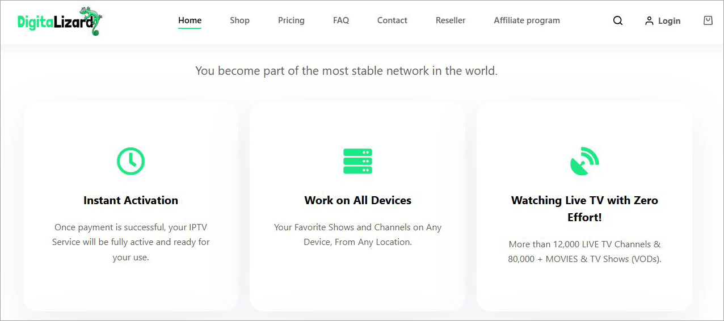Click the user profile icon beside Login

(649, 21)
